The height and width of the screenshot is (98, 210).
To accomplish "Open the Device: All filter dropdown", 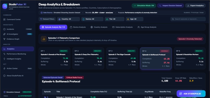I will click(x=92, y=19).
